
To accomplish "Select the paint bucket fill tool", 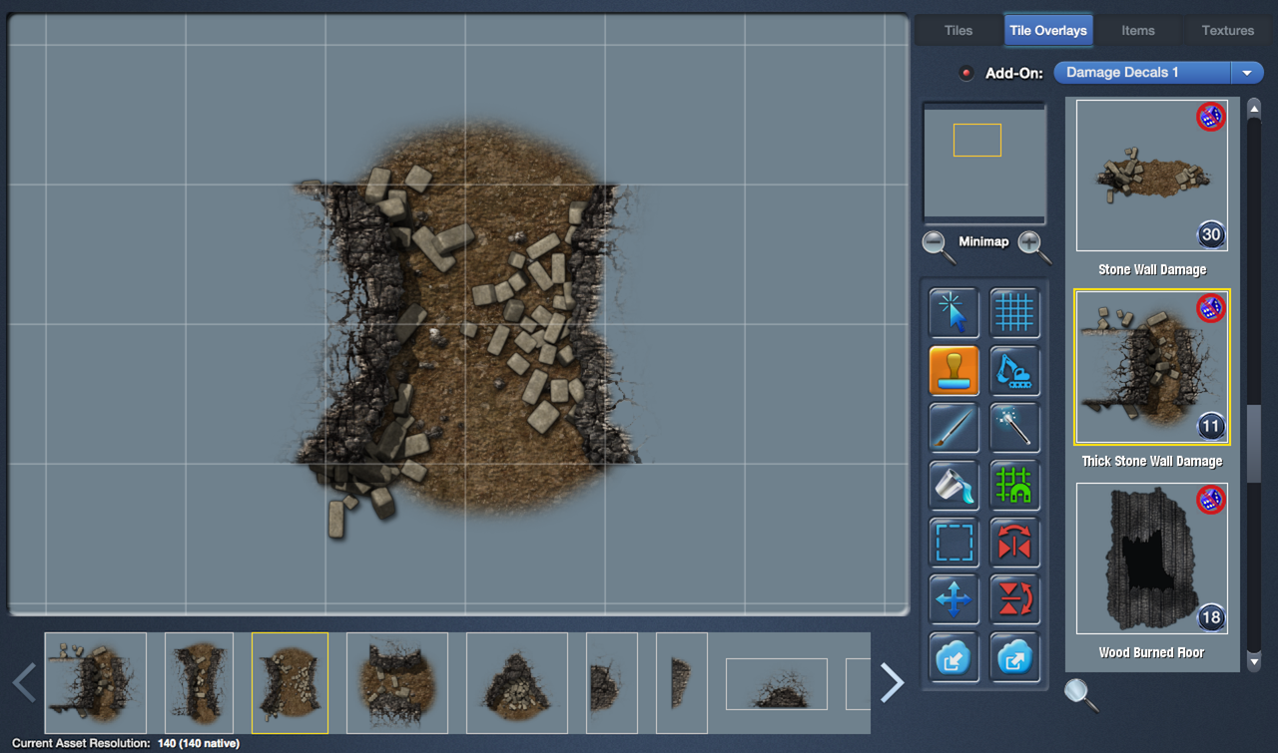I will (x=954, y=486).
